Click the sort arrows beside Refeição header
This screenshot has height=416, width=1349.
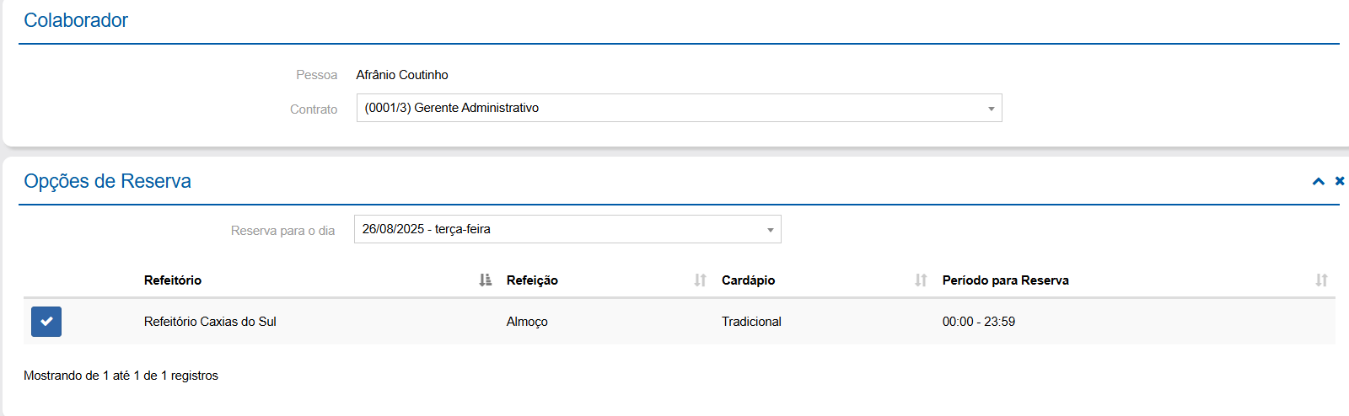tap(700, 280)
